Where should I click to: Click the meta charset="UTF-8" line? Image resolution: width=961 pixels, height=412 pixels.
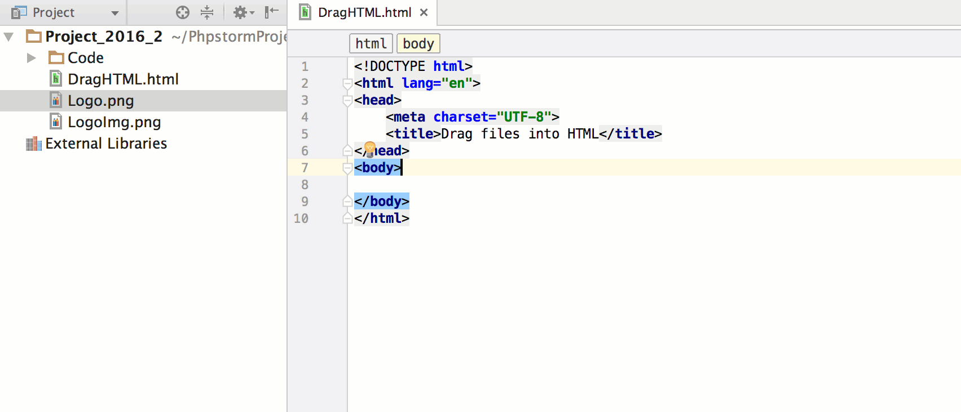pyautogui.click(x=473, y=117)
